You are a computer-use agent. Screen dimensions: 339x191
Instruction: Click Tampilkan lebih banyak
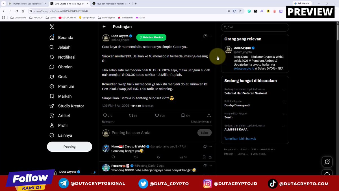240,139
